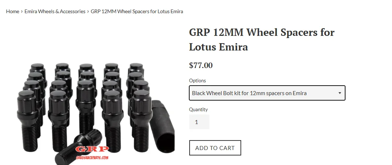Click the chevron after Emira Wheels & Accessories
Screen dimensions: 392x165
pos(88,11)
